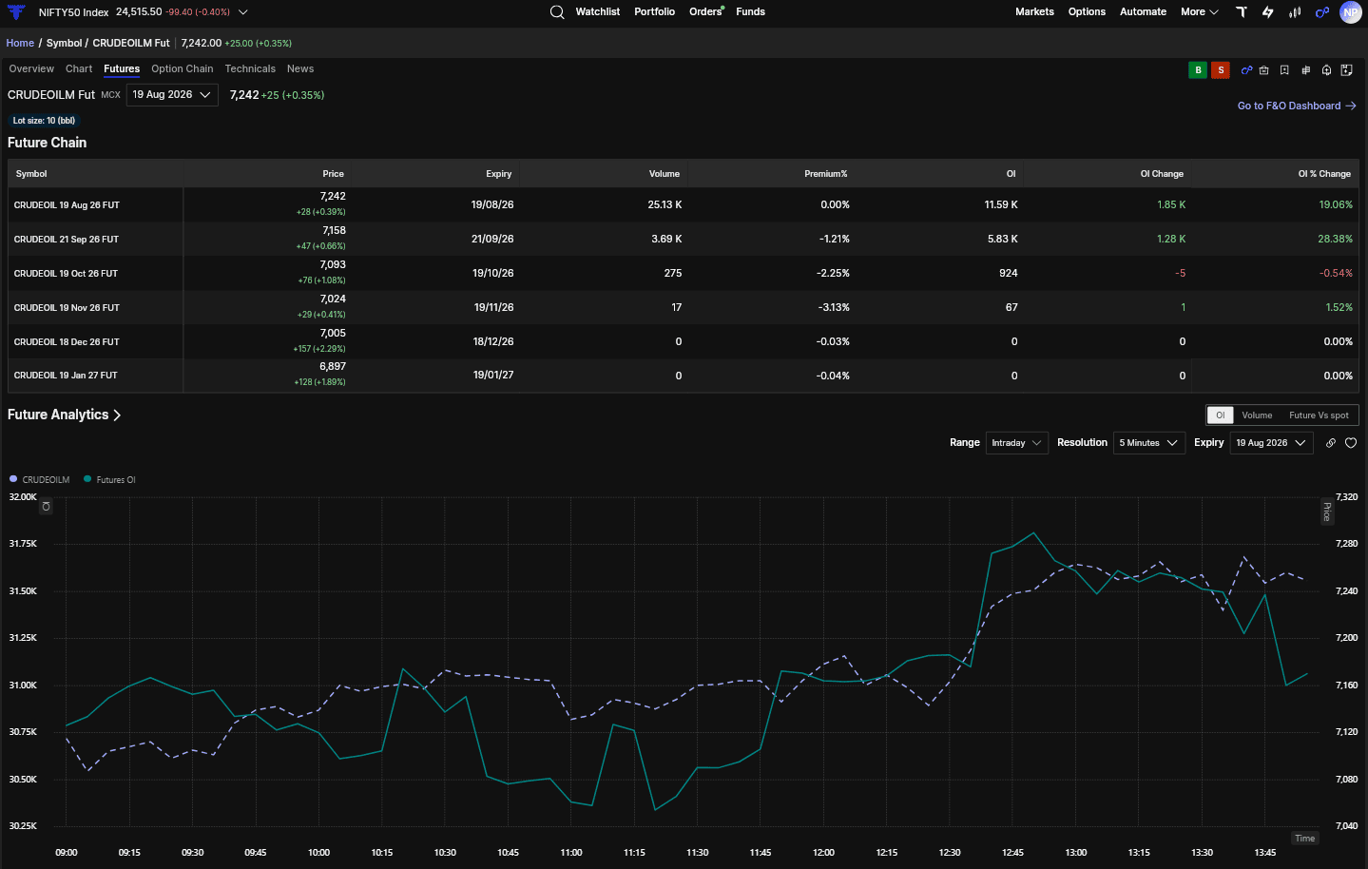This screenshot has height=869, width=1368.
Task: Open the candlestick chart icon in header
Action: click(x=1294, y=12)
